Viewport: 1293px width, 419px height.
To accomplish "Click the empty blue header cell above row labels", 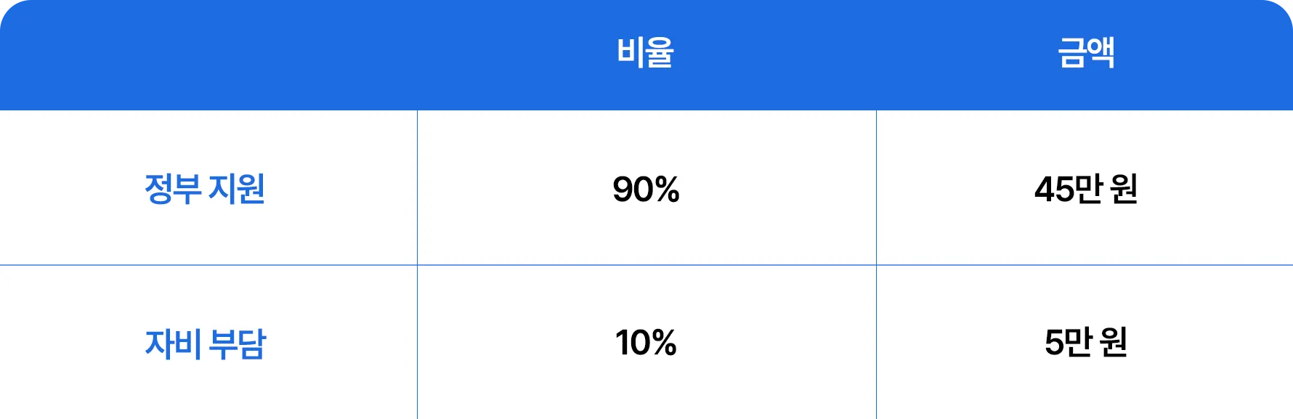I will click(208, 54).
